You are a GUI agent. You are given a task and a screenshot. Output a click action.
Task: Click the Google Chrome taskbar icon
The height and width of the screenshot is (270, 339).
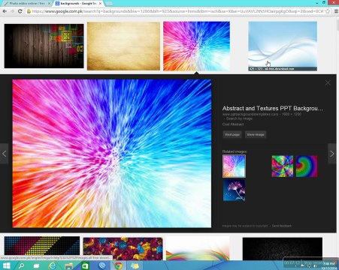[119, 265]
